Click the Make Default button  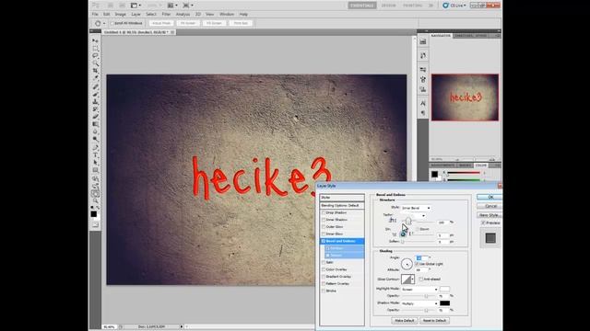[x=404, y=321]
